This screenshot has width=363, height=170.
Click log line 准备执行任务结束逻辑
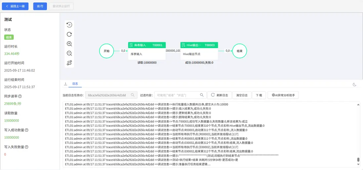click(138, 164)
